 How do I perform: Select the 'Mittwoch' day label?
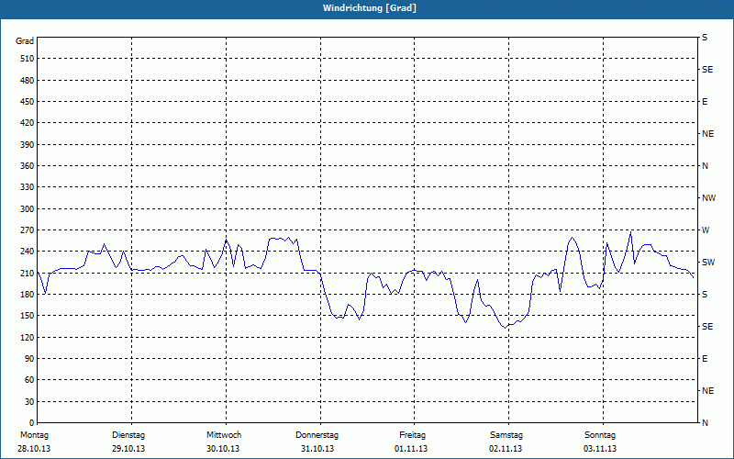(x=224, y=435)
